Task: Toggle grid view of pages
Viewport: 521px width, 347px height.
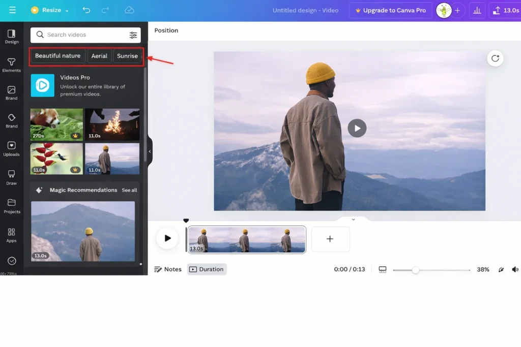Action: (x=383, y=270)
